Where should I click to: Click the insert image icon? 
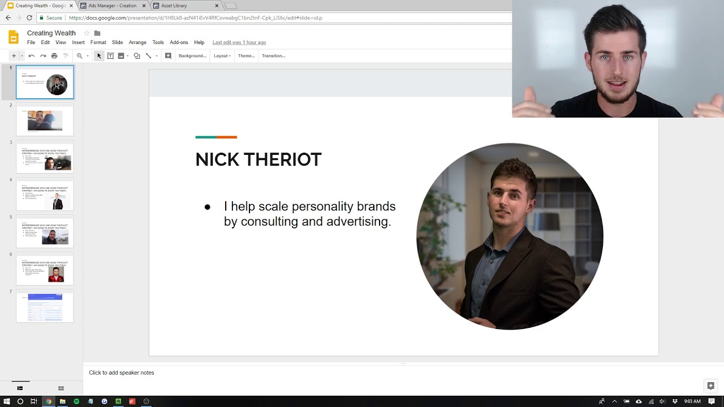tap(121, 56)
